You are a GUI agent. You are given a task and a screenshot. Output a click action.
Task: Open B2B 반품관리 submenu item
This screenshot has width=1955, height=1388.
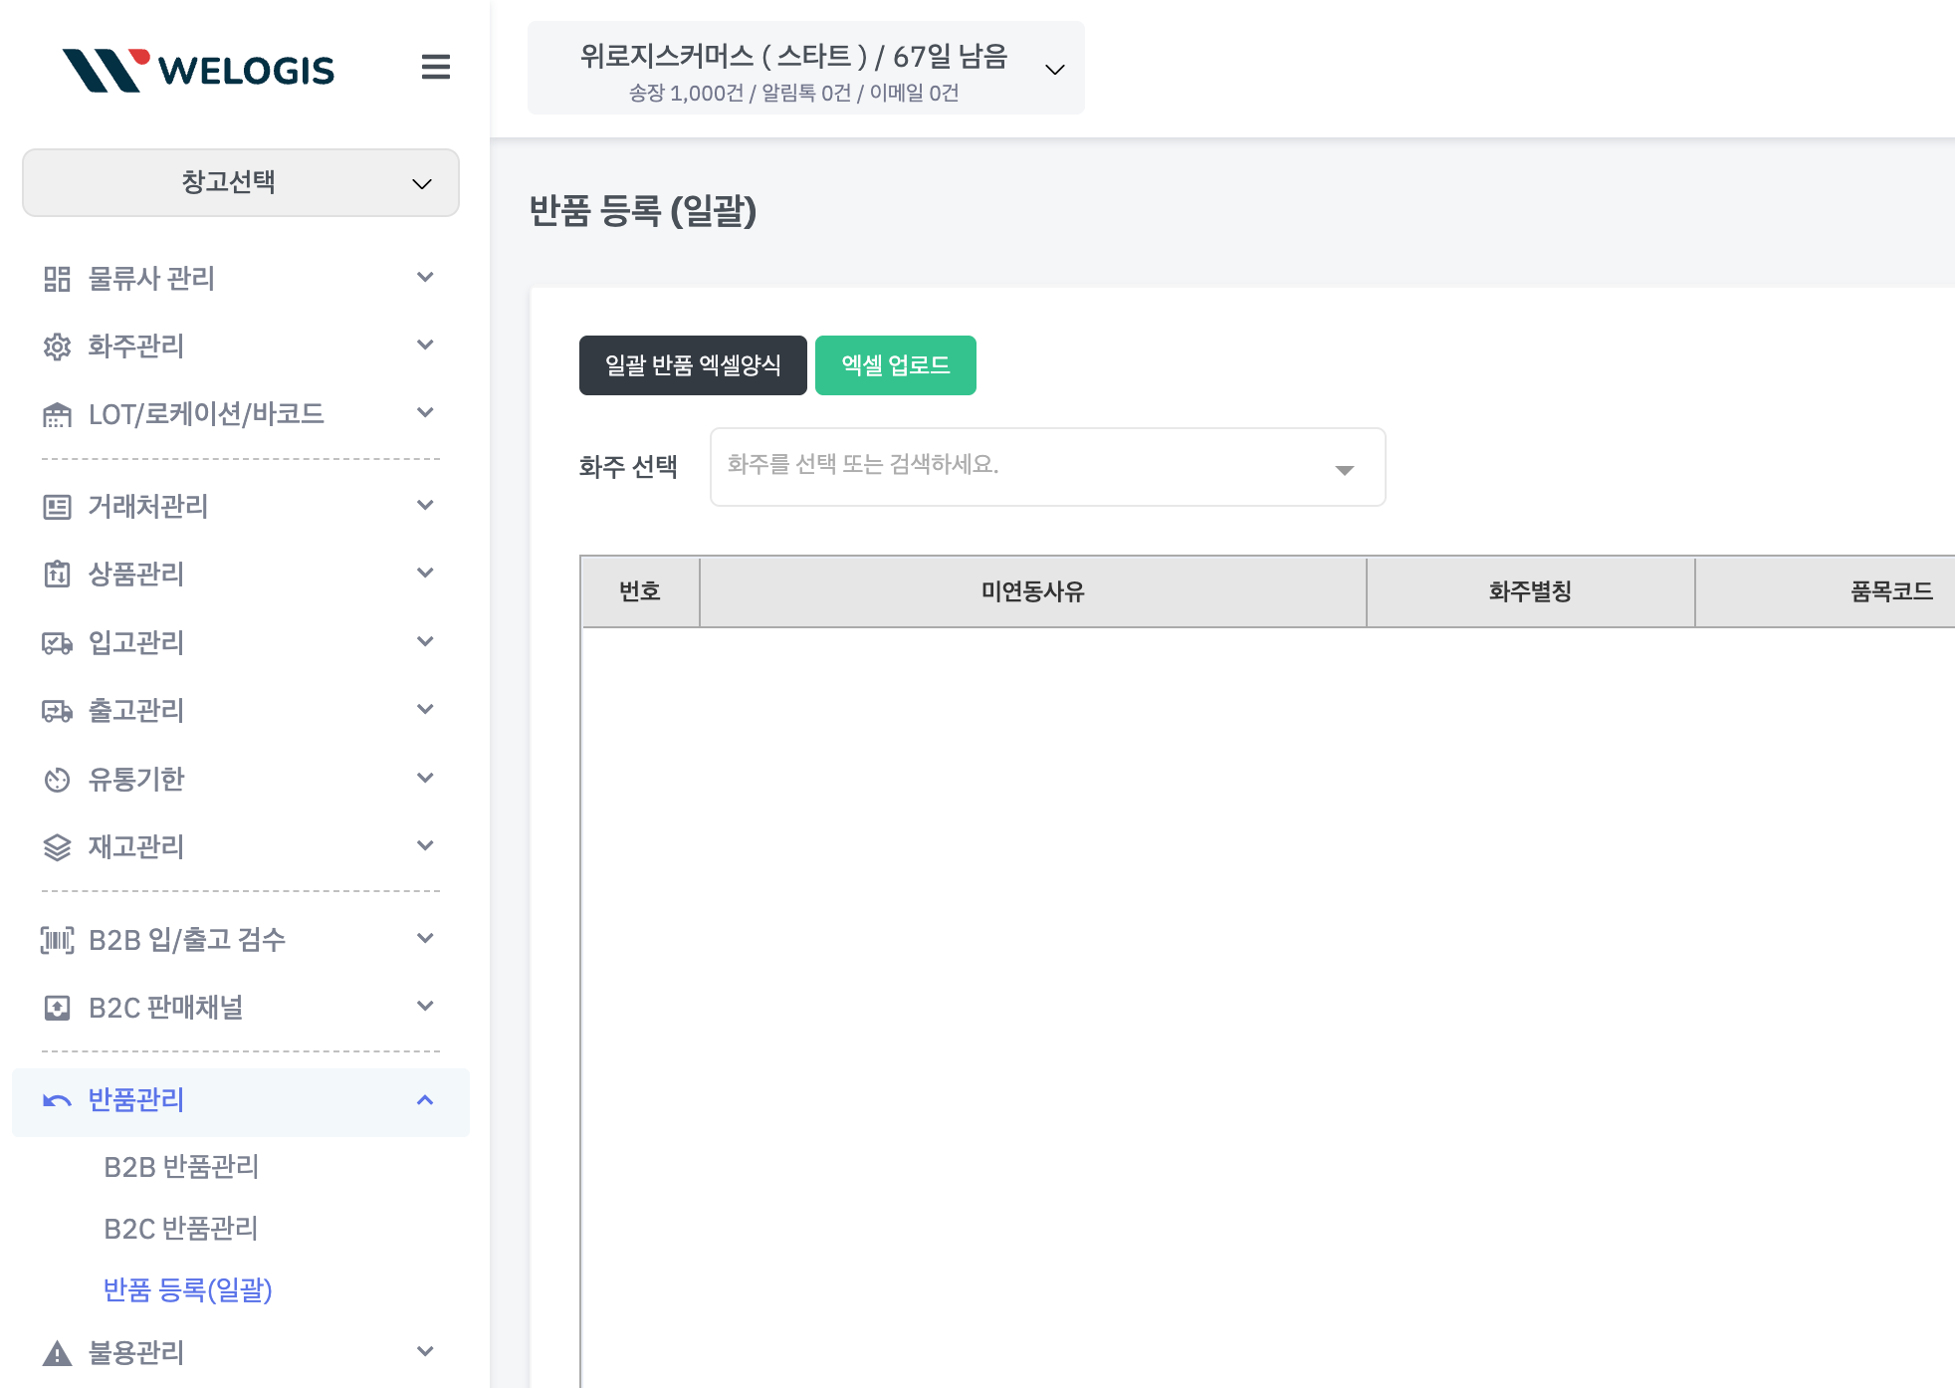pyautogui.click(x=181, y=1167)
